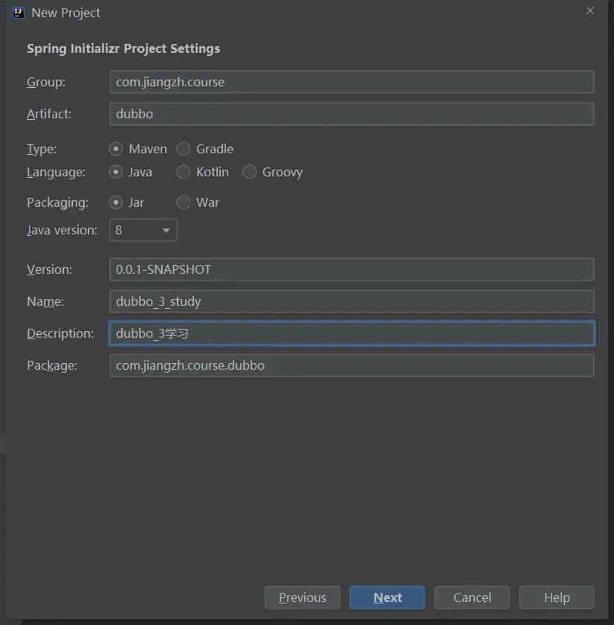Click the IntelliJ IDEA icon in title bar

[19, 13]
